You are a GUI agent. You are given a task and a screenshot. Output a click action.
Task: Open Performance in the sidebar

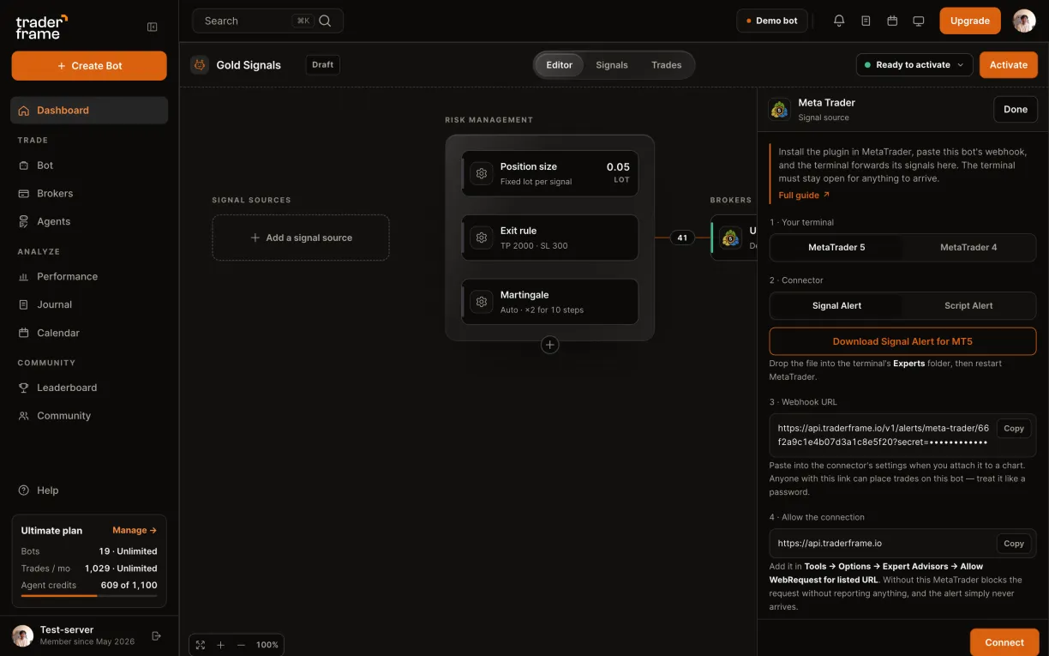pyautogui.click(x=89, y=276)
